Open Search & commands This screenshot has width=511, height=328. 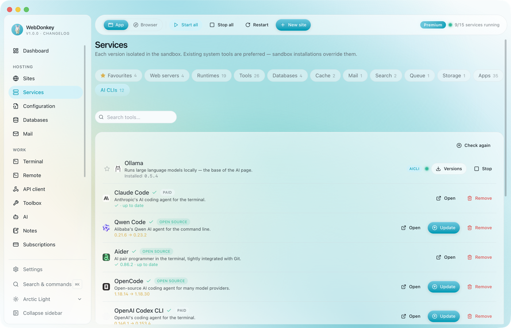pos(47,284)
